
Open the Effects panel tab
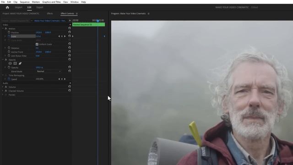click(x=50, y=14)
